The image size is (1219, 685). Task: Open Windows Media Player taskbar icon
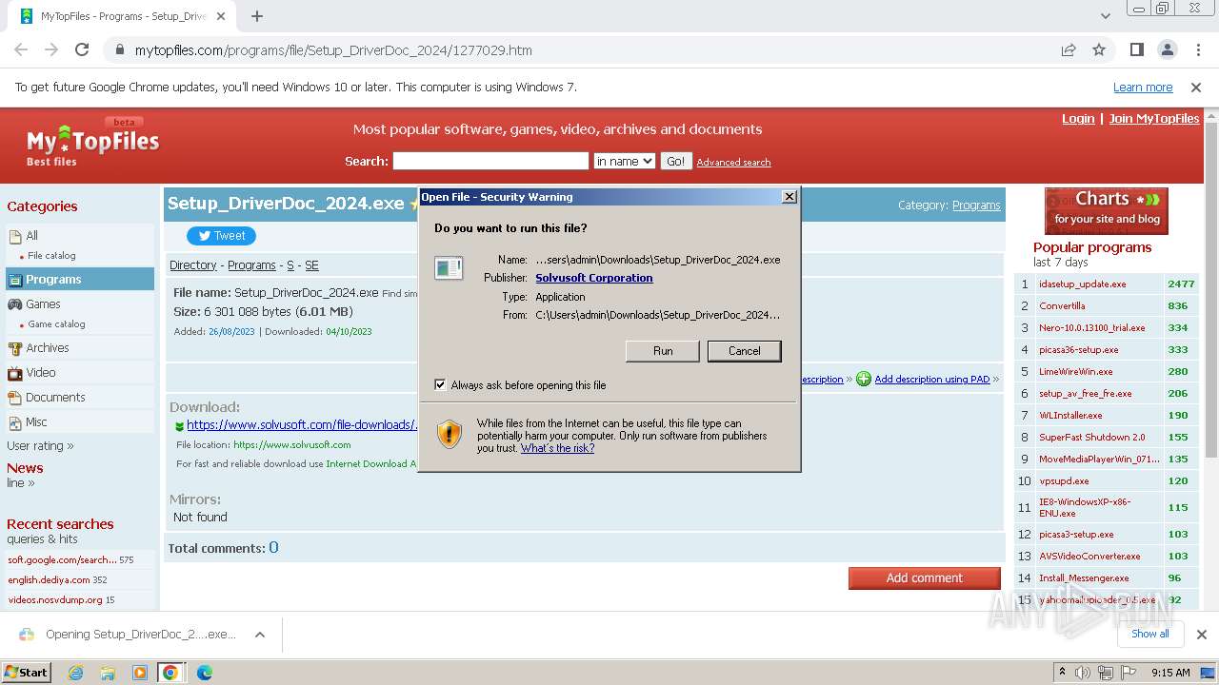tap(140, 673)
